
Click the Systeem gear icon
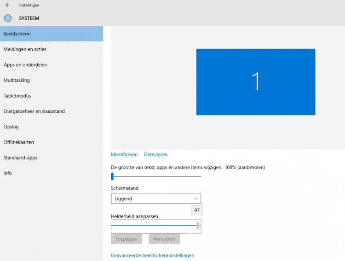[7, 18]
